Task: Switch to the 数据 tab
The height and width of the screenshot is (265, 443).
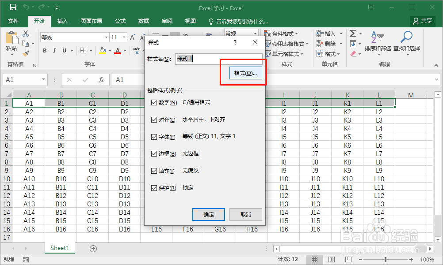Action: [144, 21]
